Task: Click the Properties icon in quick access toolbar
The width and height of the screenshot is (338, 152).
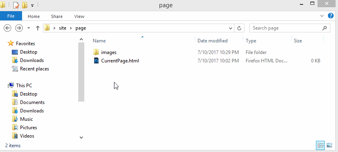Action: click(16, 5)
